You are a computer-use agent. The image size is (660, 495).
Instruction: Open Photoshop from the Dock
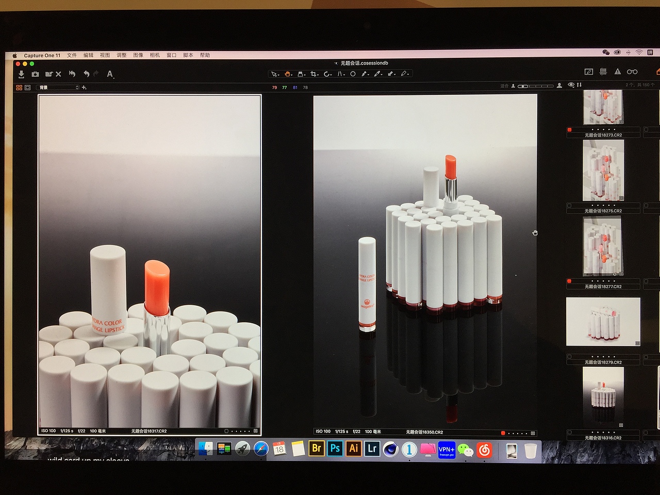(335, 449)
